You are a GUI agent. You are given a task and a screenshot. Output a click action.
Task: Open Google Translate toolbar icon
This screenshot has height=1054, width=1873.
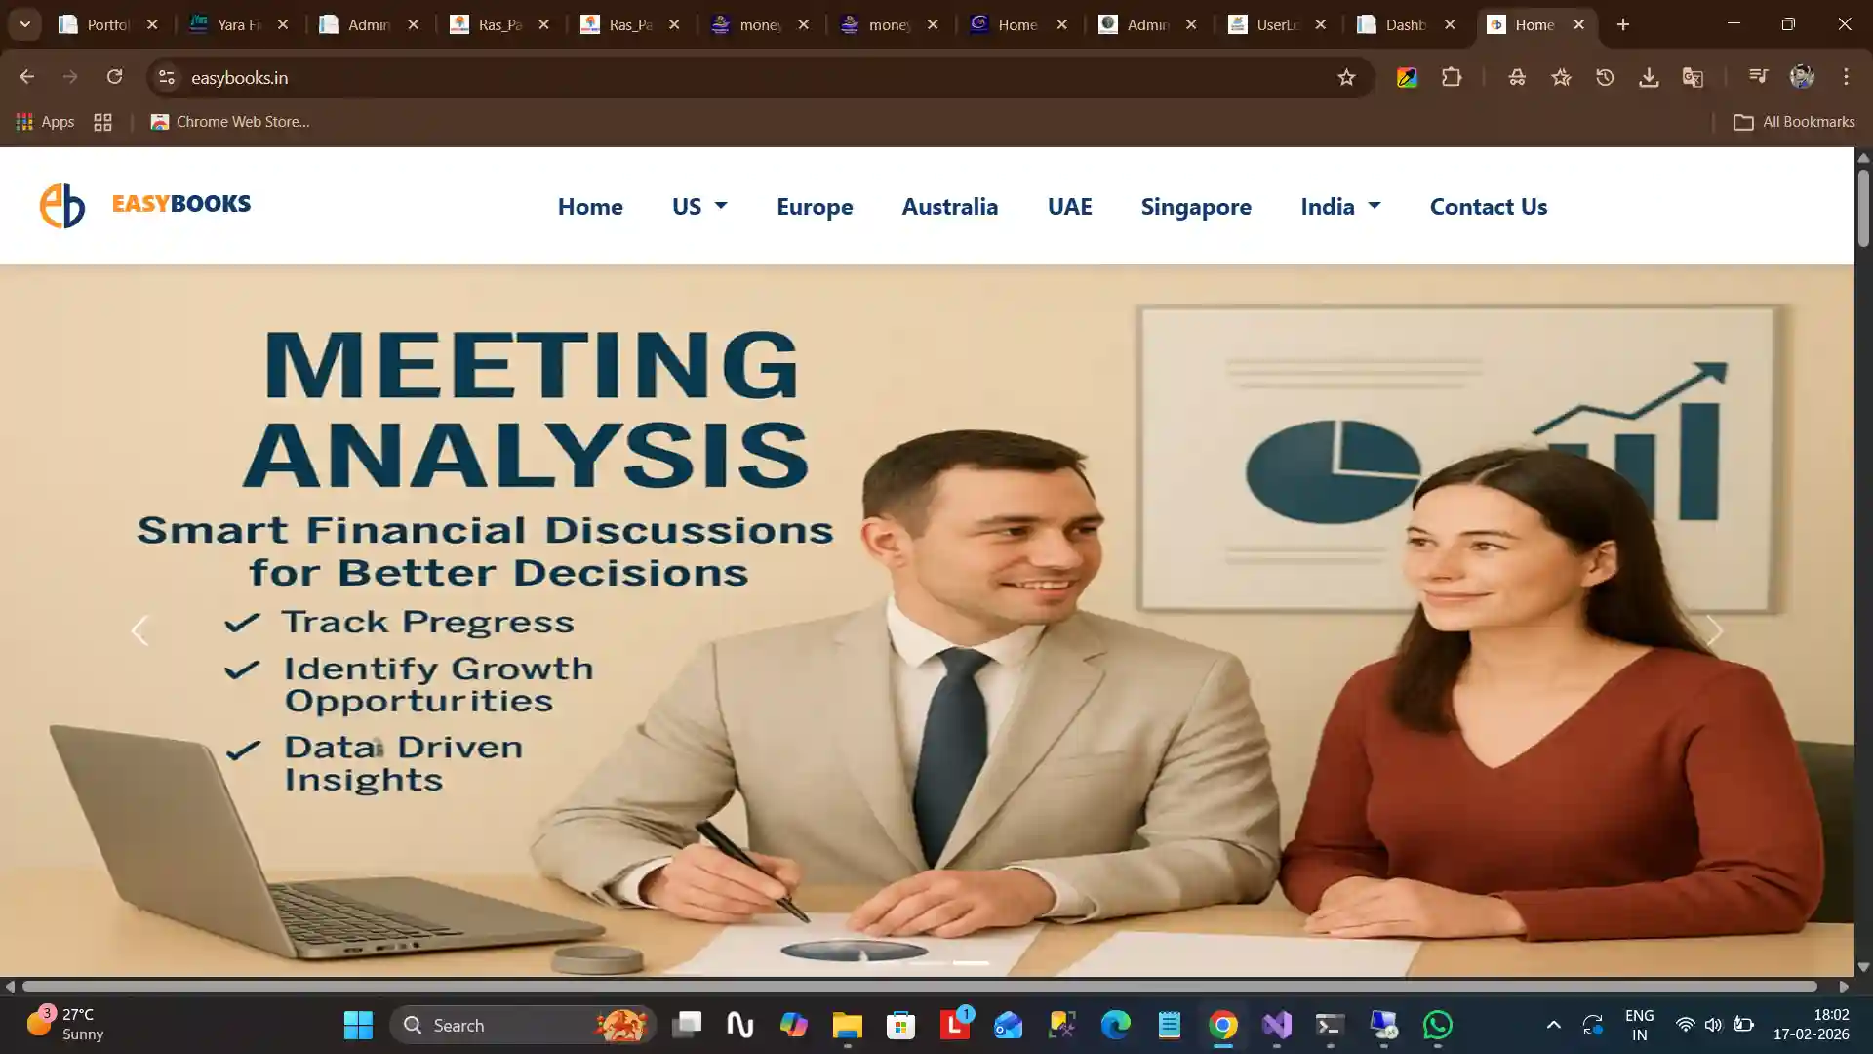tap(1693, 77)
